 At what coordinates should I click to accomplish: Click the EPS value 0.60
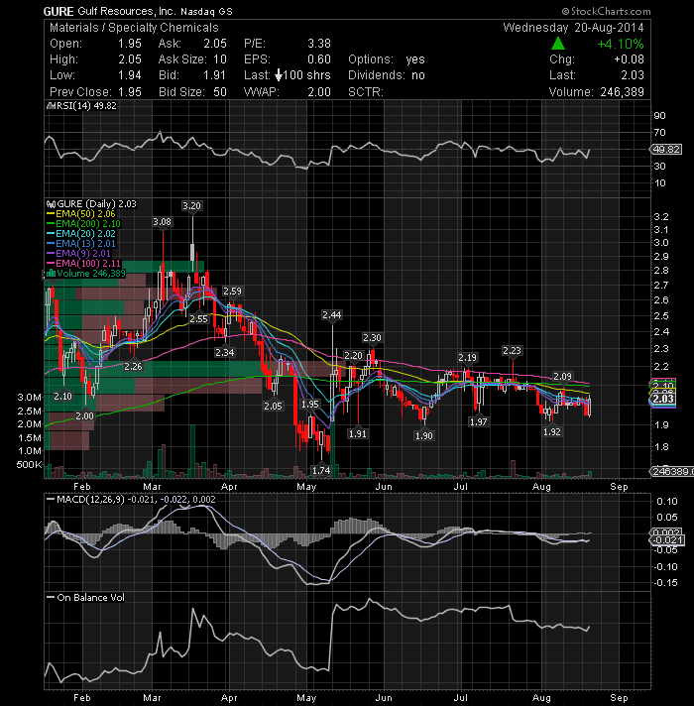pyautogui.click(x=319, y=59)
